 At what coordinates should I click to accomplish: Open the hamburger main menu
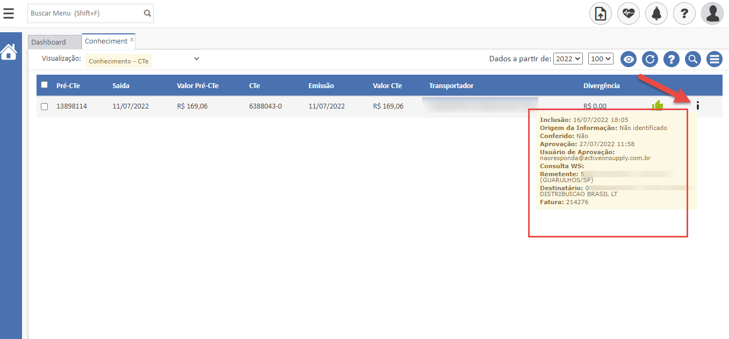tap(9, 13)
